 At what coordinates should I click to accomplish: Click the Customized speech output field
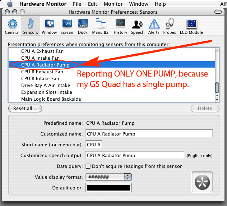(135, 155)
